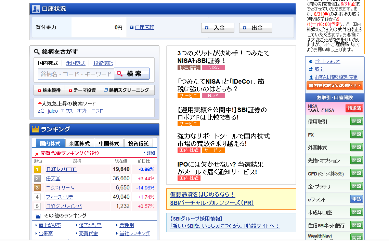The image size is (389, 241).
Task: Open article 3つのメリットが決め手 つみたてNISA
Action: pyautogui.click(x=223, y=57)
